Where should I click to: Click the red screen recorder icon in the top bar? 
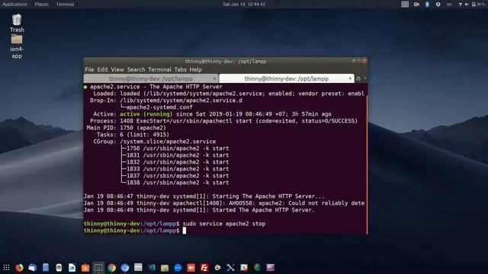416,5
